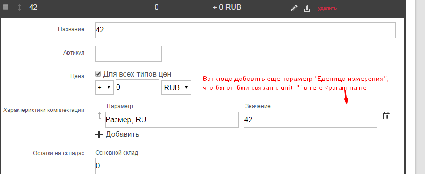This screenshot has width=425, height=174.
Task: Open the RUB currency dropdown
Action: (176, 87)
